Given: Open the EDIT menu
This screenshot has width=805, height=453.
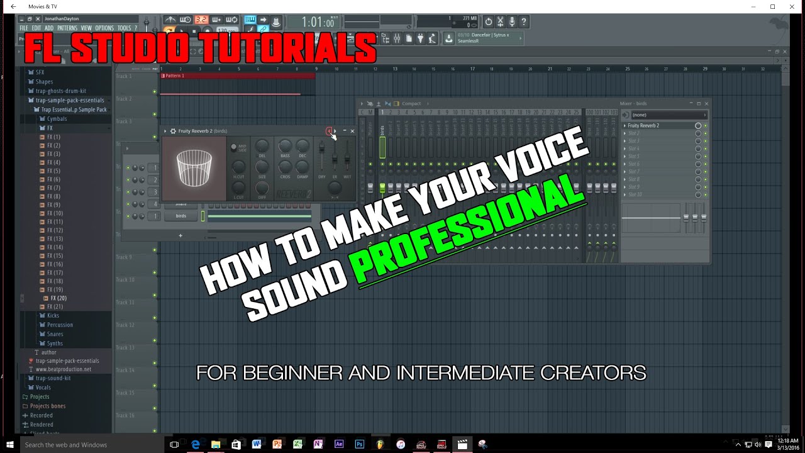Looking at the screenshot, I should (x=36, y=28).
